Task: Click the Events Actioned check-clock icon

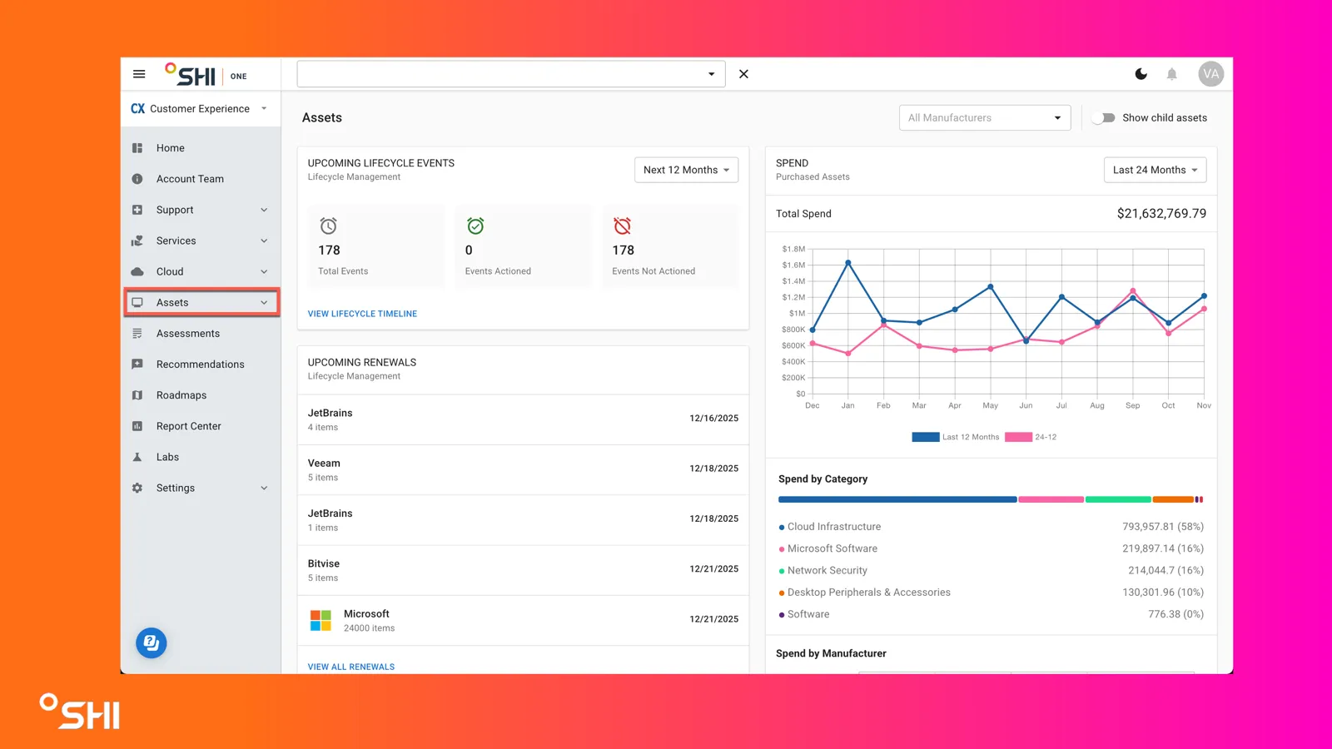Action: tap(475, 226)
